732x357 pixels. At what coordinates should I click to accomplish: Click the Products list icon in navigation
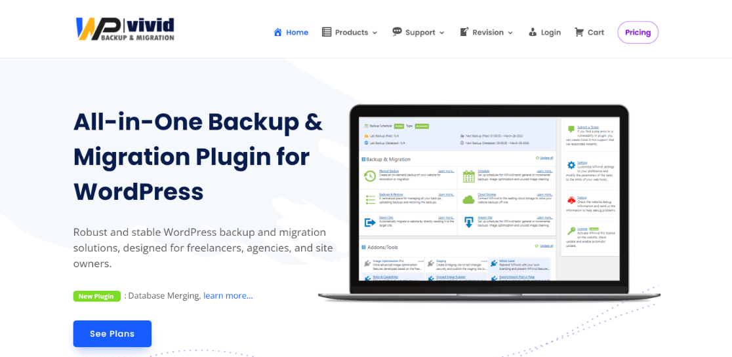(327, 32)
